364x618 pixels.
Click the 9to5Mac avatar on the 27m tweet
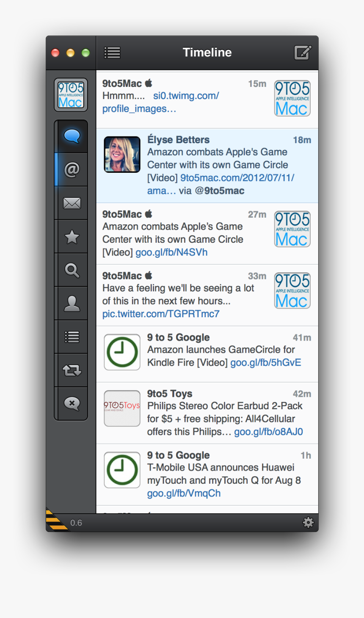(292, 229)
